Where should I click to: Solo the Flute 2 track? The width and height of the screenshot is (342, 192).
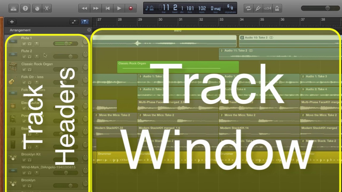(x=30, y=57)
